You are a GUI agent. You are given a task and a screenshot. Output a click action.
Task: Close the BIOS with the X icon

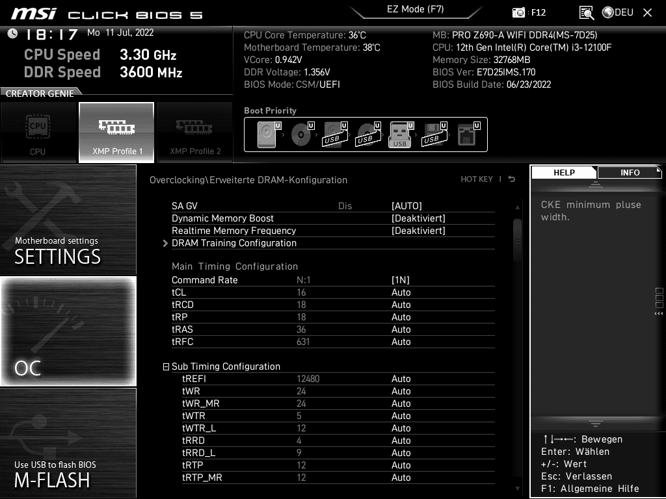pos(647,13)
